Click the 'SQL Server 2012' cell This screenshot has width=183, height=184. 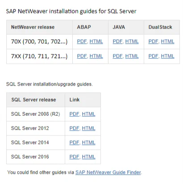click(36, 128)
